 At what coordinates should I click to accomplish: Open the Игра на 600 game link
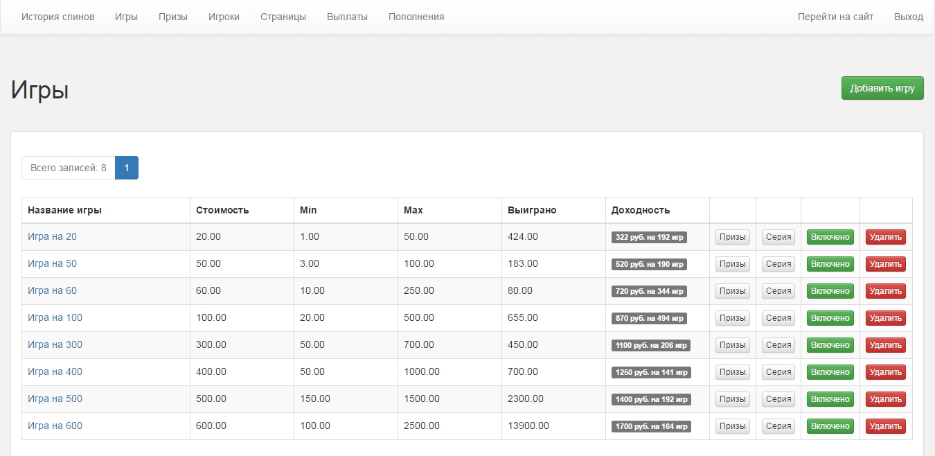pyautogui.click(x=55, y=426)
